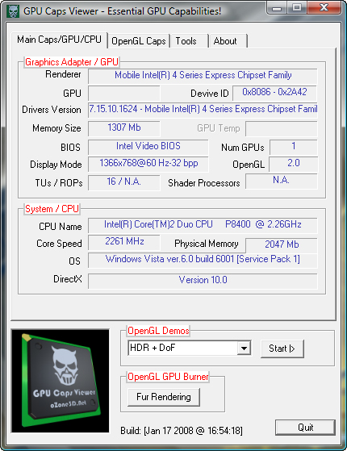Start the selected OpenGL demo
The width and height of the screenshot is (347, 451).
tap(282, 349)
